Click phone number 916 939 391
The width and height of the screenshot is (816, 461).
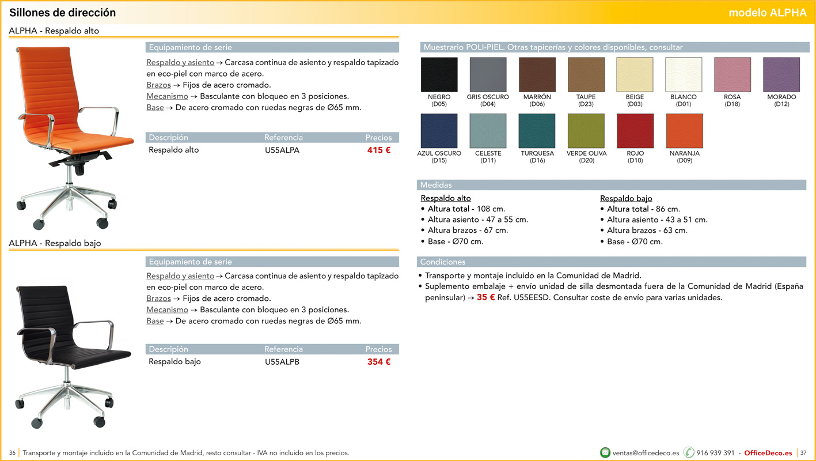[715, 453]
